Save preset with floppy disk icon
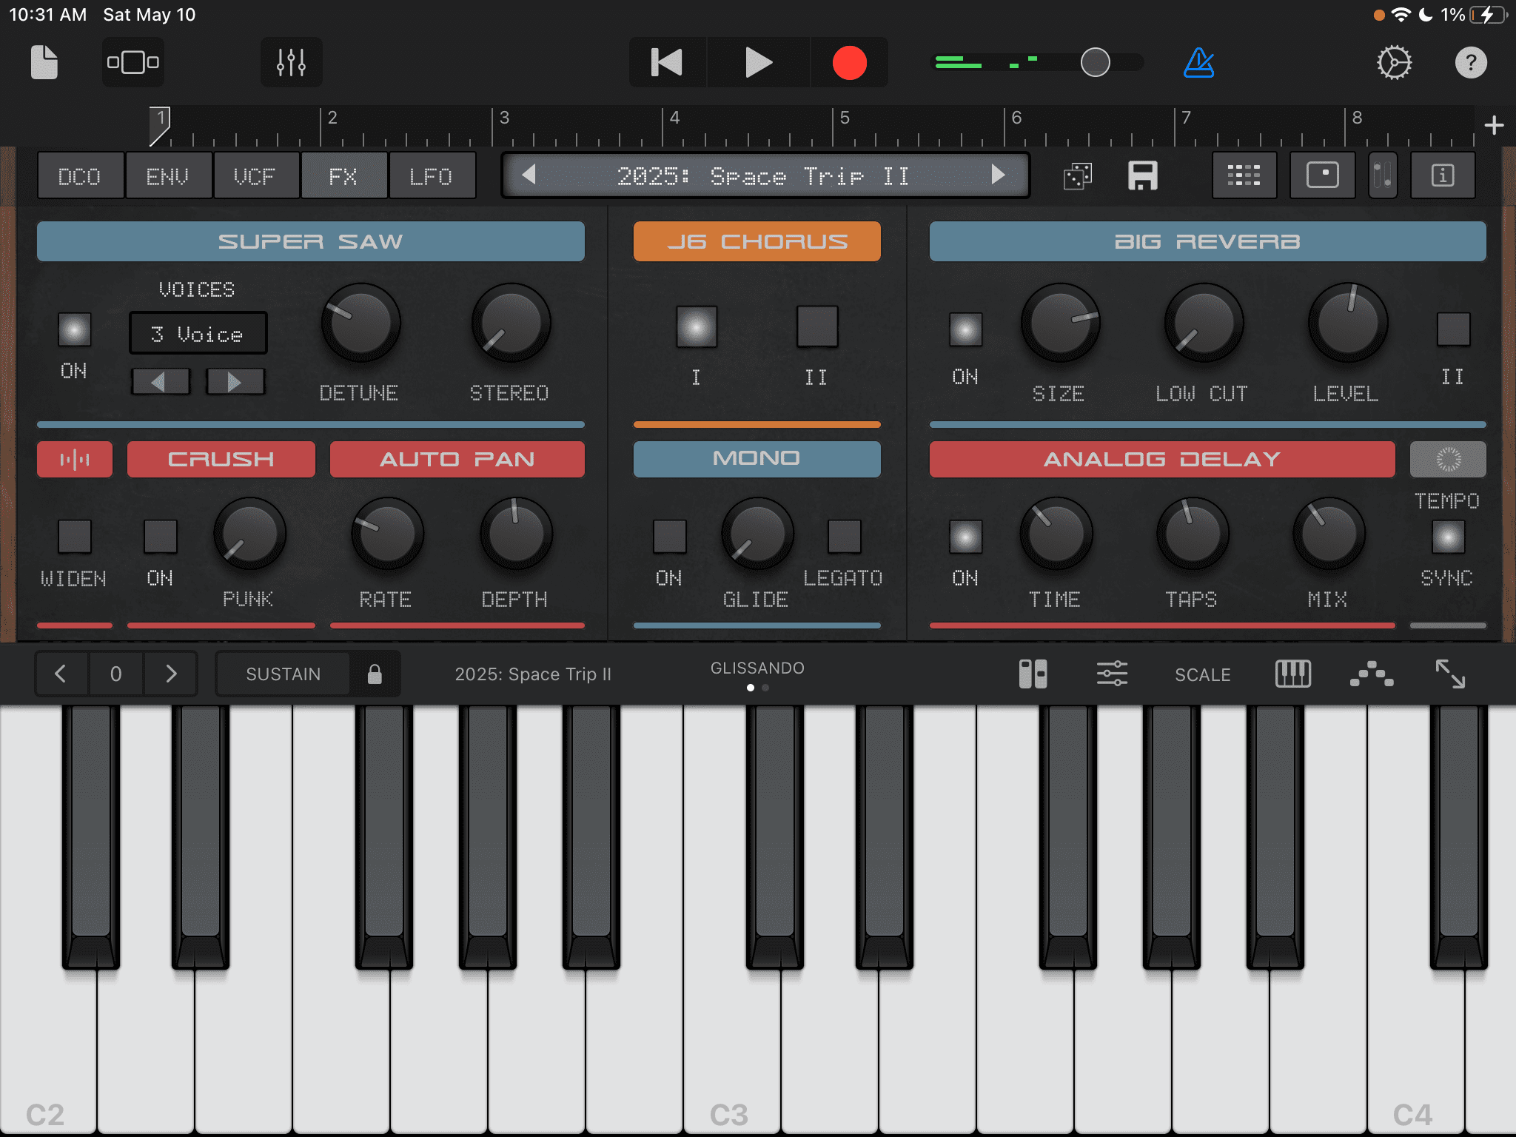 1142,176
